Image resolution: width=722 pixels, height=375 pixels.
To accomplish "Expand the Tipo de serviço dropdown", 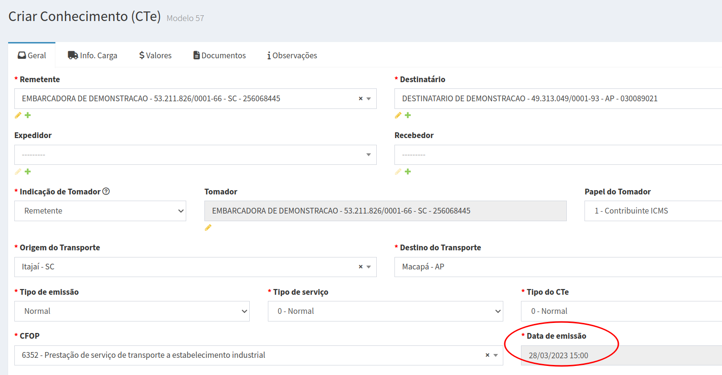I will click(385, 311).
